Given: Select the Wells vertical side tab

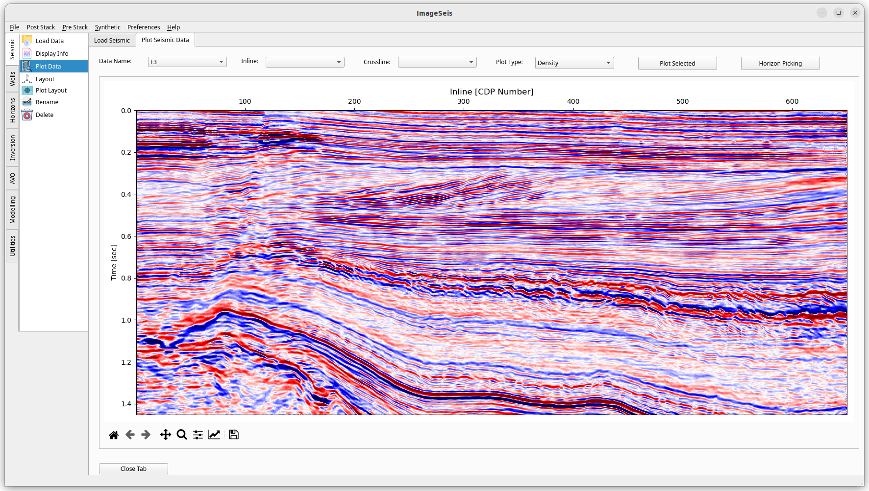Looking at the screenshot, I should pyautogui.click(x=12, y=79).
